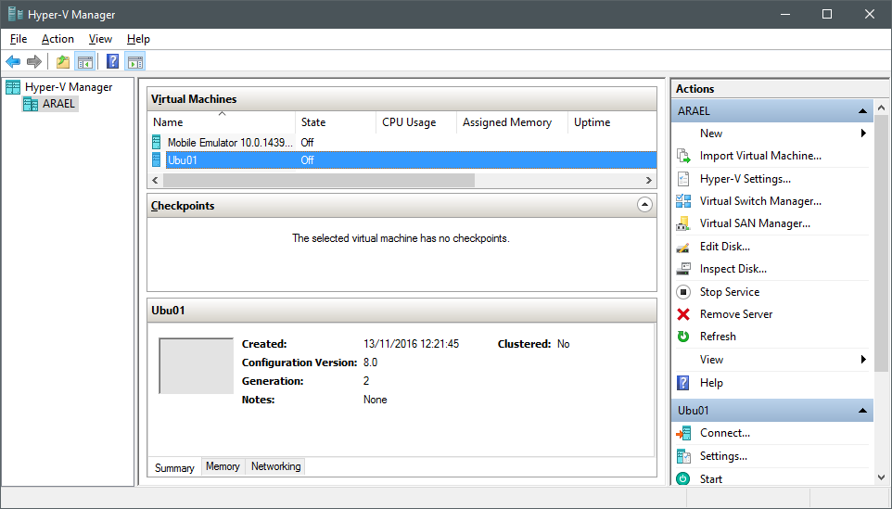Collapse the Ubu01 actions section arrow
The image size is (892, 509).
[862, 411]
